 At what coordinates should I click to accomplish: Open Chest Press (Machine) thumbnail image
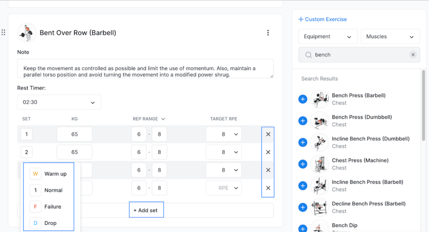tap(320, 164)
